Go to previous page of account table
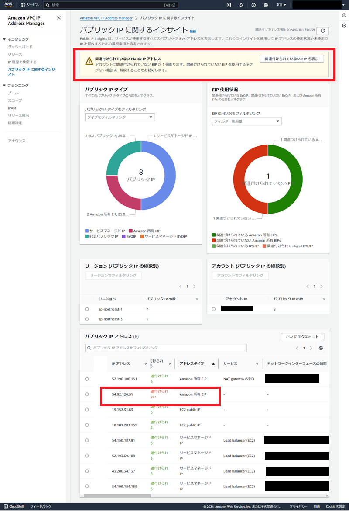 (x=308, y=287)
